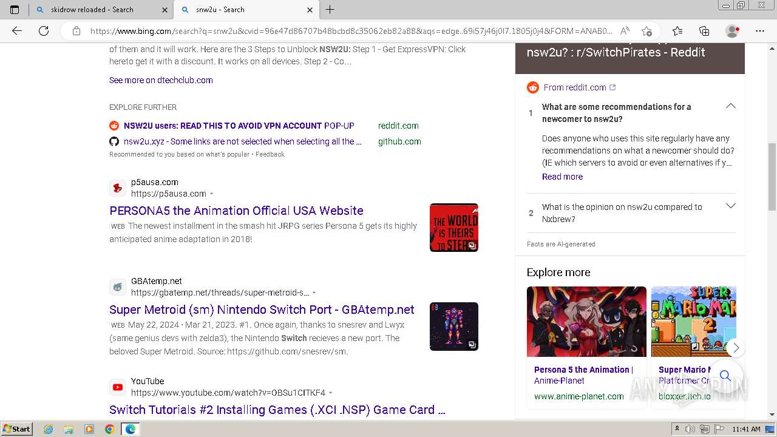The height and width of the screenshot is (437, 777).
Task: Open the Favorites list
Action: pyautogui.click(x=677, y=31)
